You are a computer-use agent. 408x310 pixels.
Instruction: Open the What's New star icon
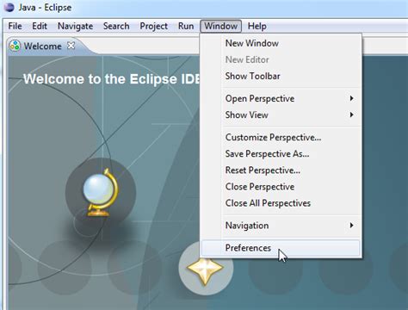(205, 268)
